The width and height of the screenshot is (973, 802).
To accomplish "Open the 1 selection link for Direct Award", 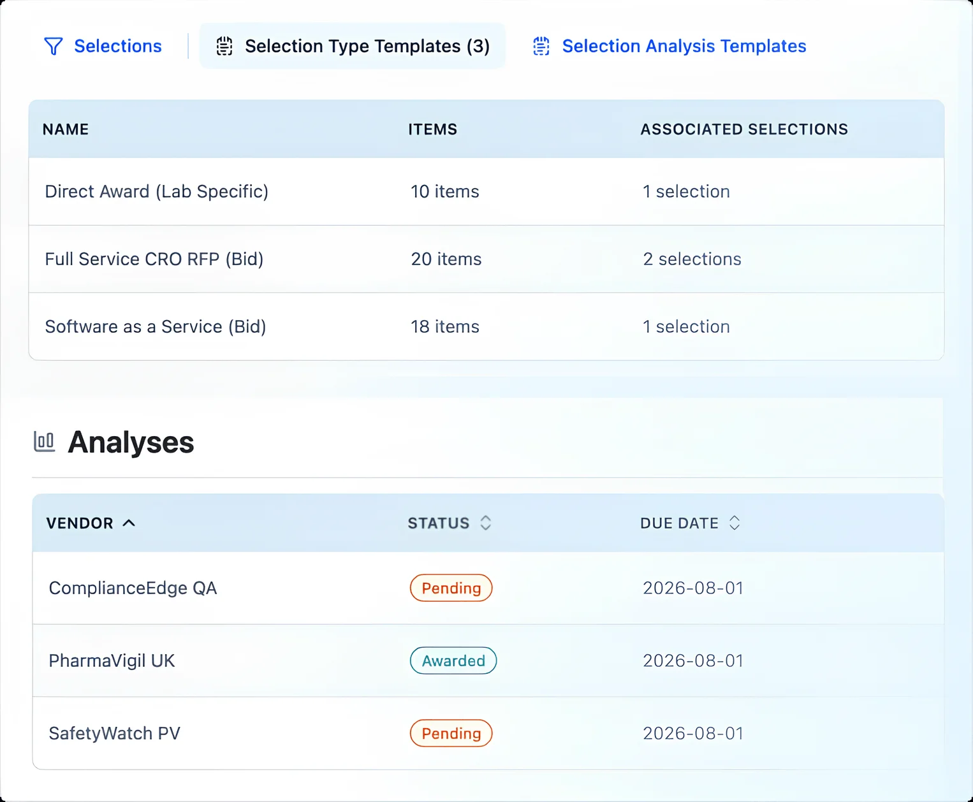I will pyautogui.click(x=686, y=191).
